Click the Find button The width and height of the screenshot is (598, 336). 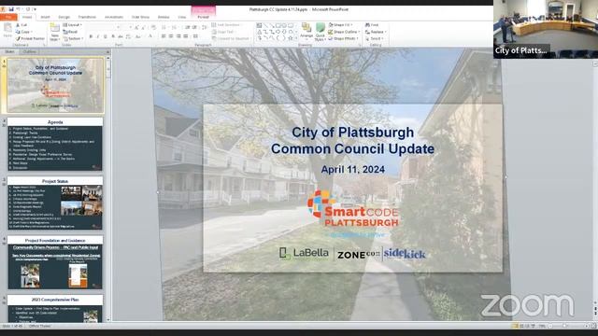[372, 25]
